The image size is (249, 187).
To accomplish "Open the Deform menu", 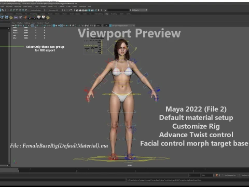I will 50,6.
